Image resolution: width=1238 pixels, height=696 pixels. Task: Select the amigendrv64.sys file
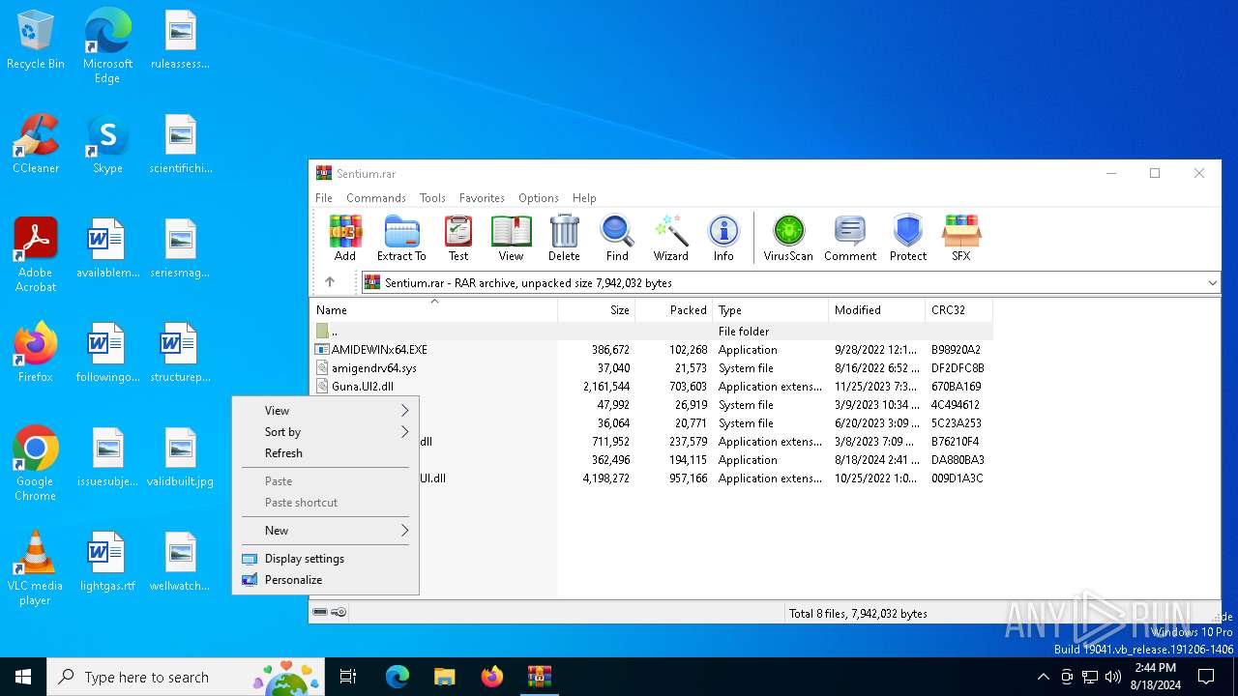(651, 368)
